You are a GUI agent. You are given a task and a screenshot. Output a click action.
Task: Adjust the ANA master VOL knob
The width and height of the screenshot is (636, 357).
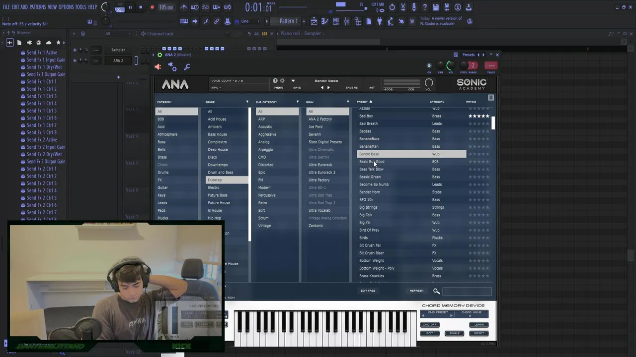point(429,83)
